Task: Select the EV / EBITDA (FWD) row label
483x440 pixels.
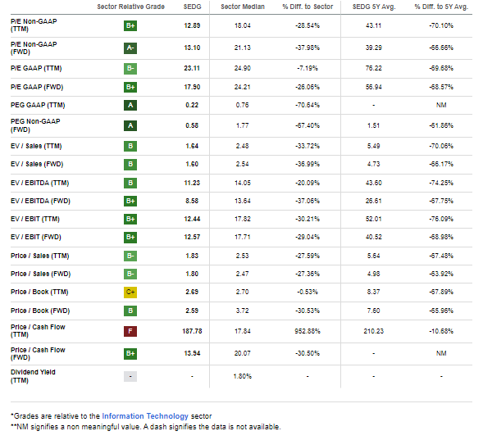Action: [41, 201]
